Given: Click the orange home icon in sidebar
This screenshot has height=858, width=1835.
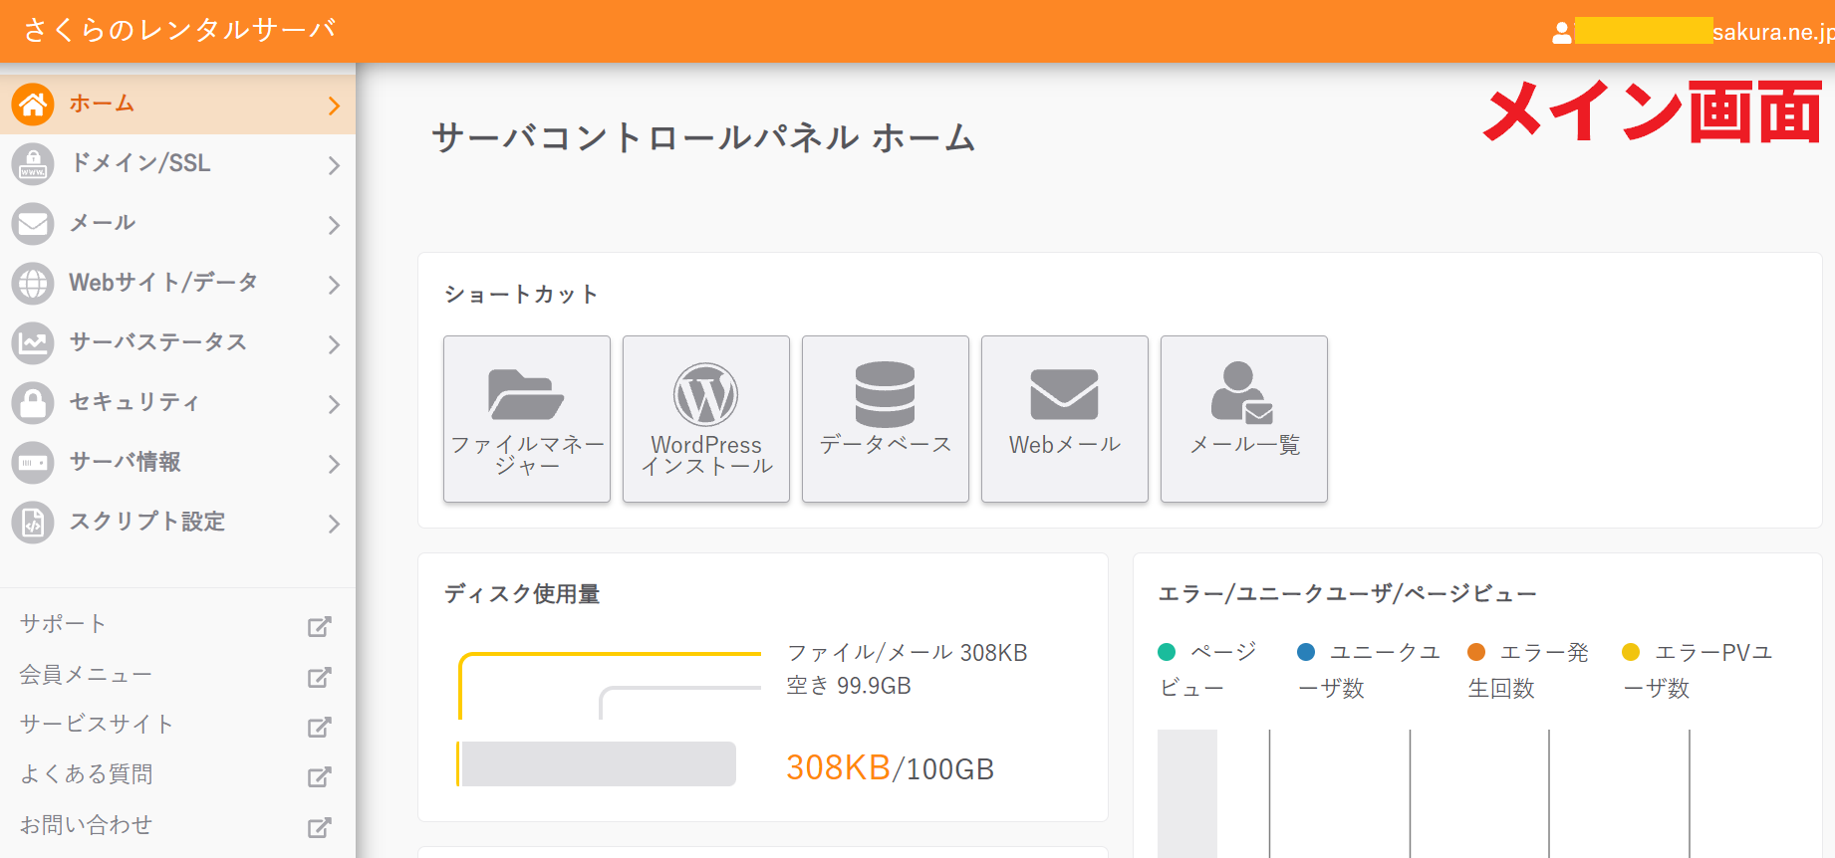Looking at the screenshot, I should pos(33,105).
